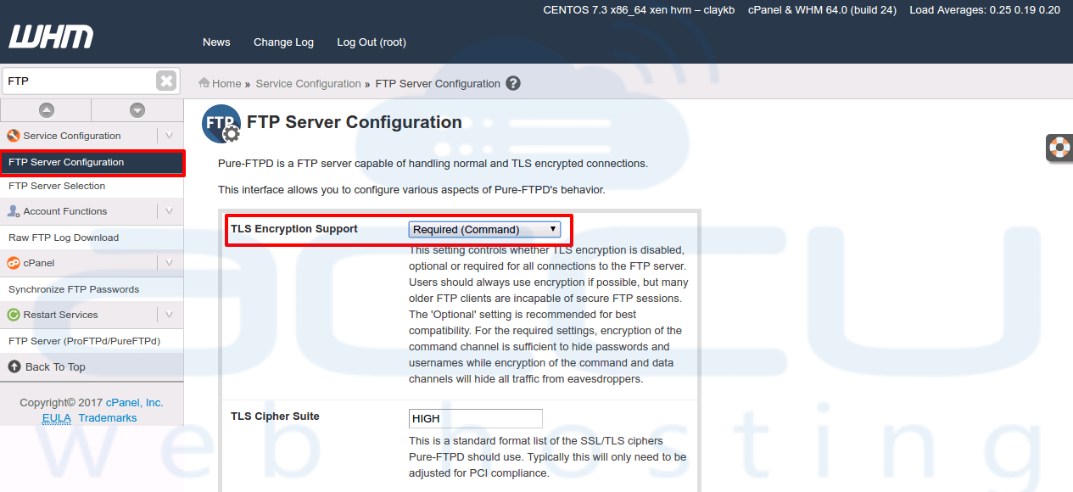Open the life-ring support icon
Screen dimensions: 1073x492
coord(1059,147)
